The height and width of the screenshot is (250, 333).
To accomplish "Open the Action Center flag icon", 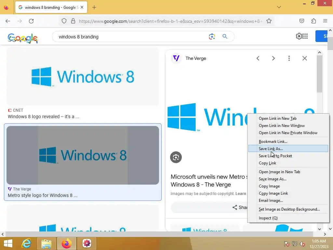I will tap(287, 244).
